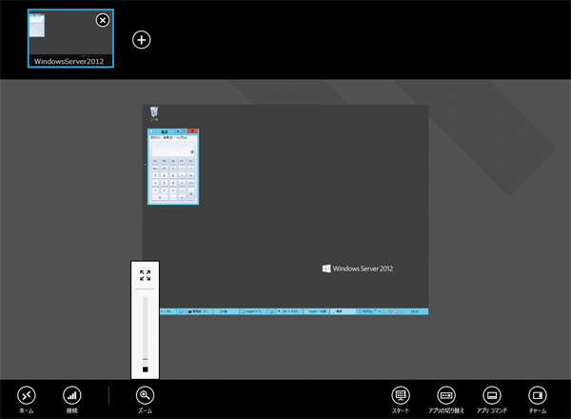Minimize the remote calculator window
Screen dimensions: 571x419
coord(178,131)
